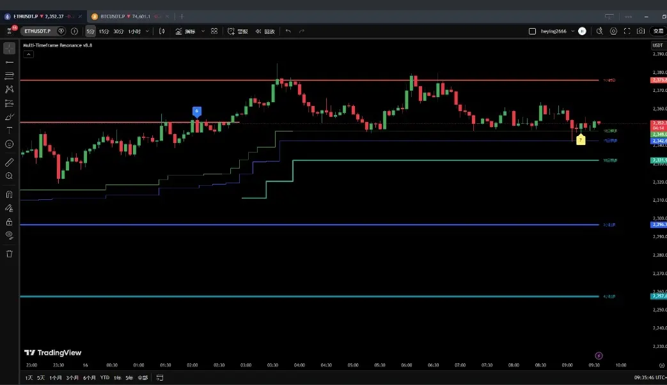Open candlestick chart type selector

tap(162, 31)
